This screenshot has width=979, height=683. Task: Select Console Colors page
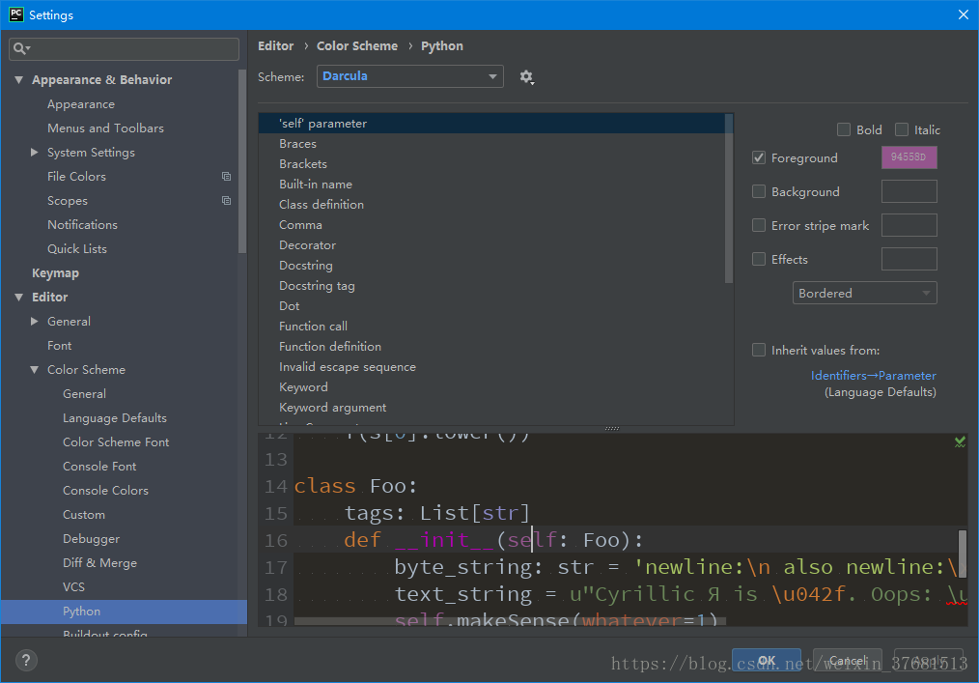105,491
